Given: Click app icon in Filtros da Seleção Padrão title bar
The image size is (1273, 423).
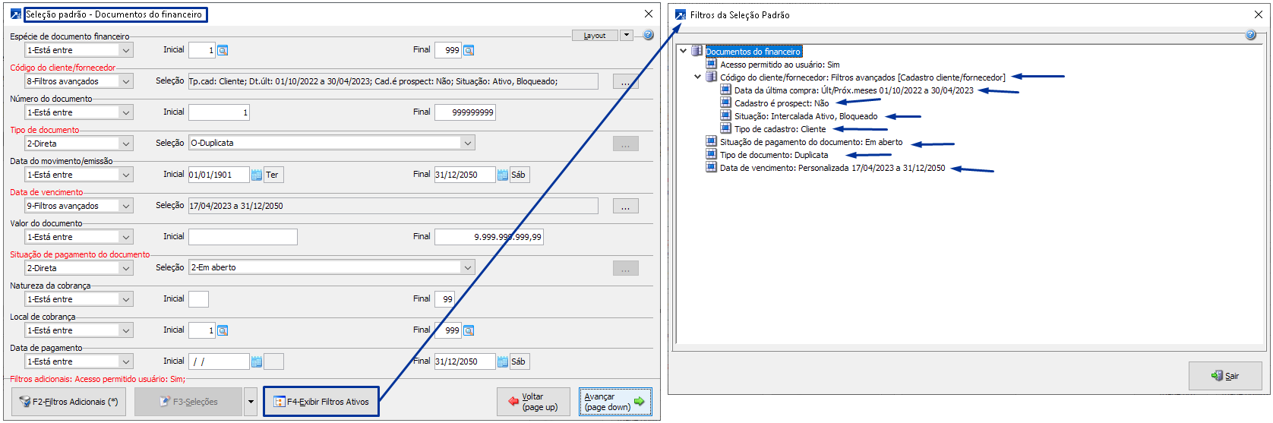Looking at the screenshot, I should click(680, 14).
